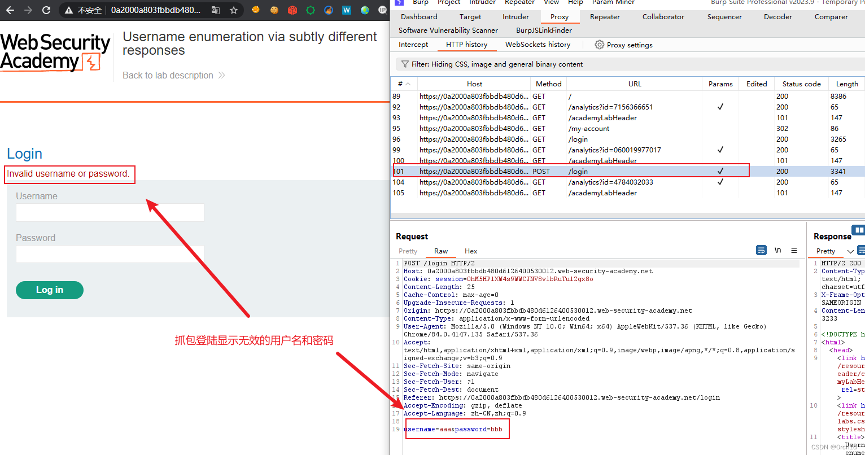
Task: Open the cookie extension icon
Action: point(274,10)
